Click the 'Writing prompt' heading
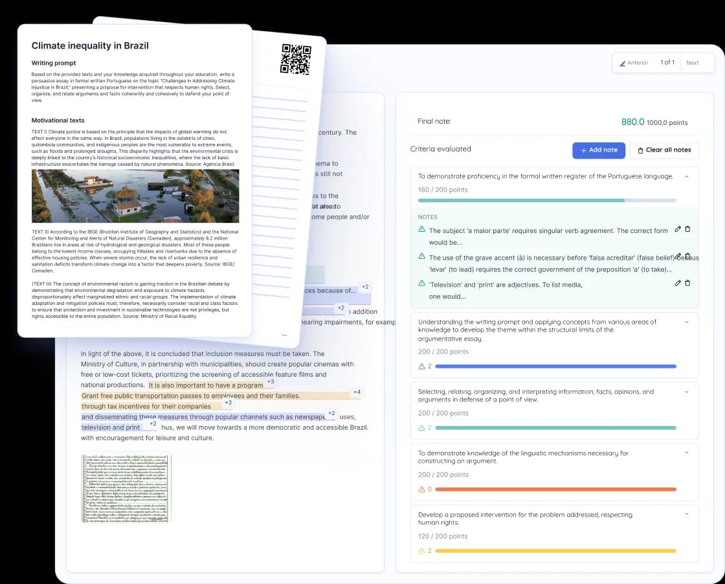Viewport: 725px width, 584px height. tap(54, 63)
